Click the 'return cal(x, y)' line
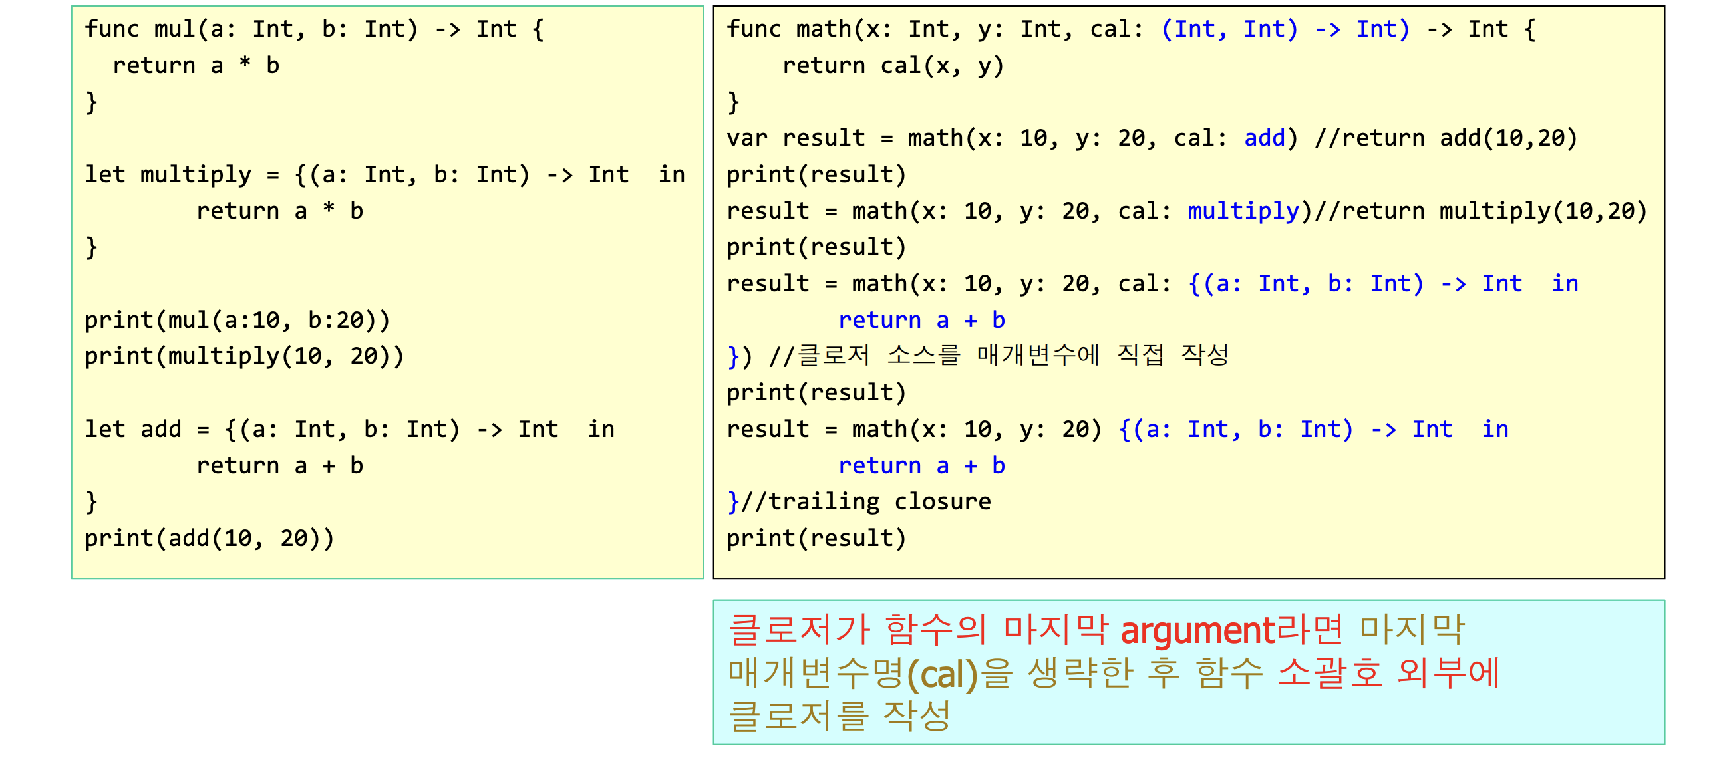This screenshot has width=1719, height=778. (892, 65)
